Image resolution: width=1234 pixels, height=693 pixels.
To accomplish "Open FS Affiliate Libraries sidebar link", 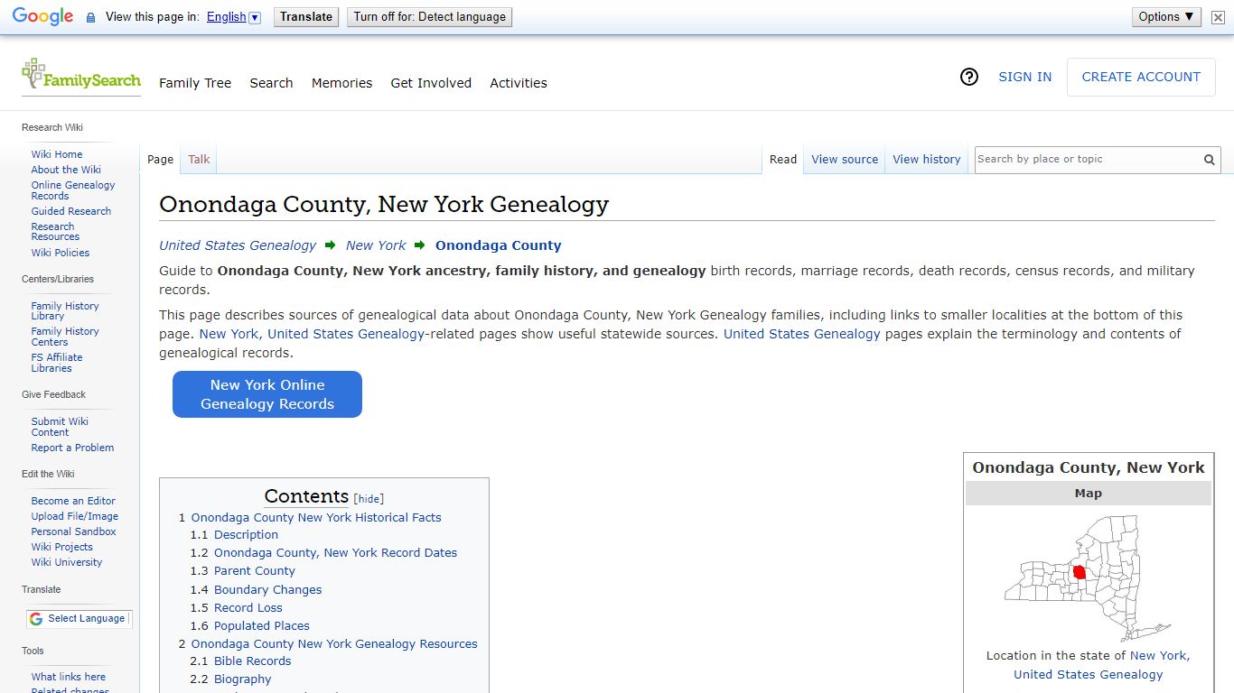I will (x=57, y=363).
